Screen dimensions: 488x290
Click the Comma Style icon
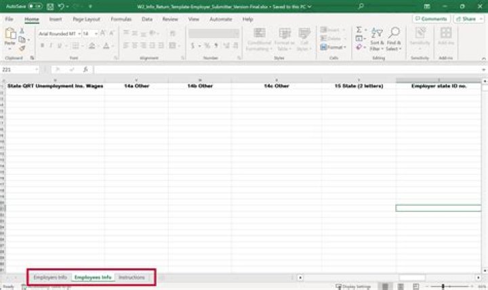(x=216, y=46)
